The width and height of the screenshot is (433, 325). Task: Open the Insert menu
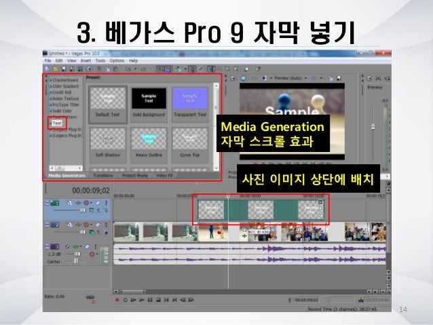click(86, 60)
